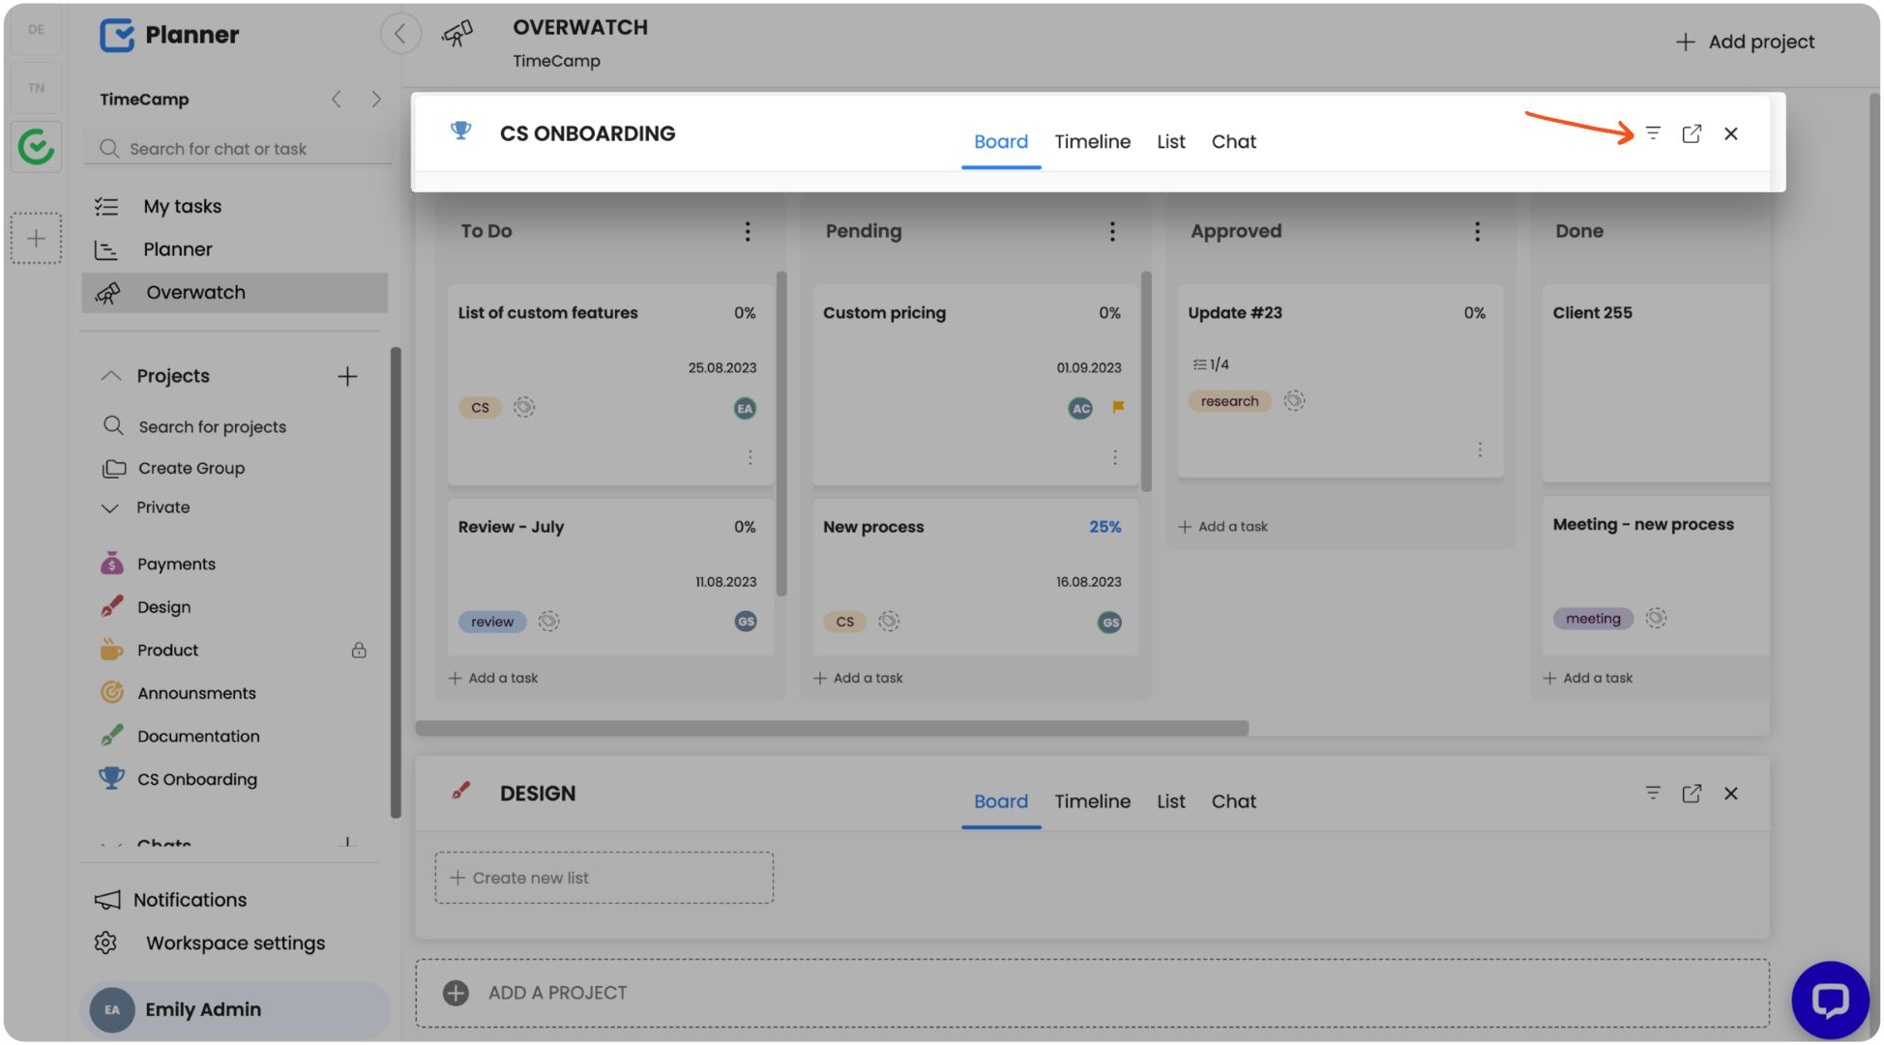
Task: Click the plus icon next to Projects
Action: pyautogui.click(x=347, y=376)
